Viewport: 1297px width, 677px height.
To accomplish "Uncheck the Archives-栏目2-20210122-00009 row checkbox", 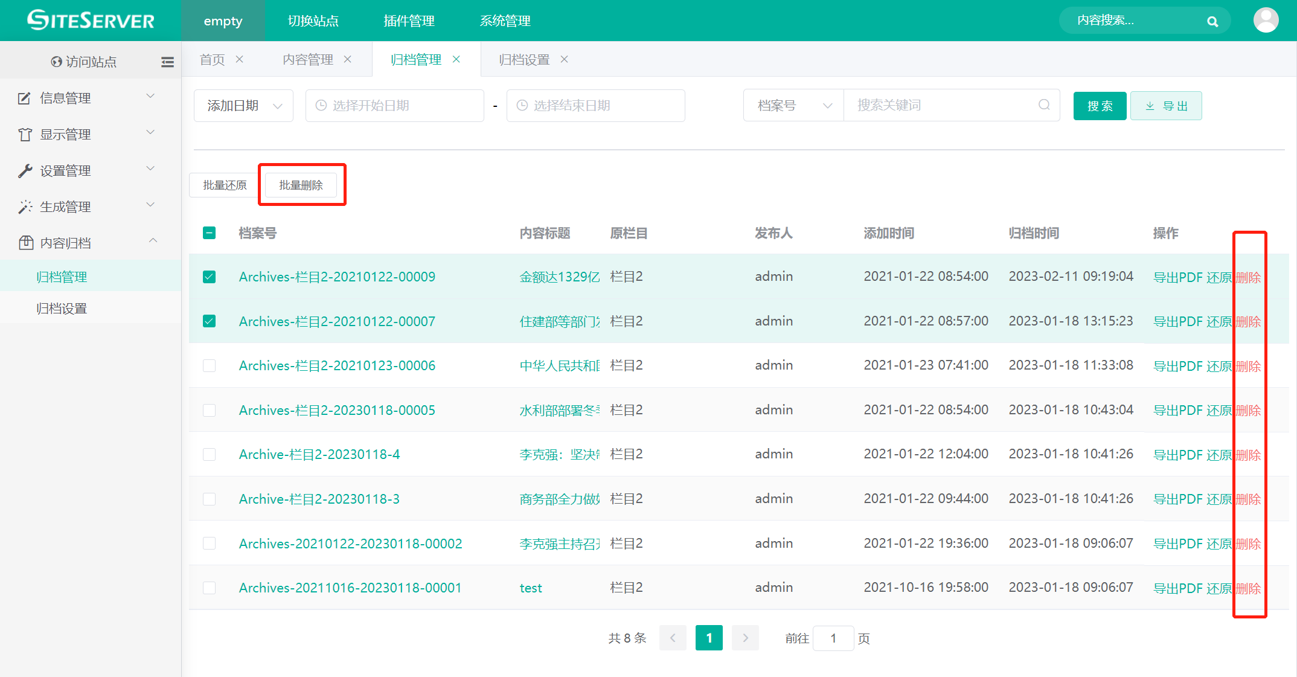I will 210,277.
